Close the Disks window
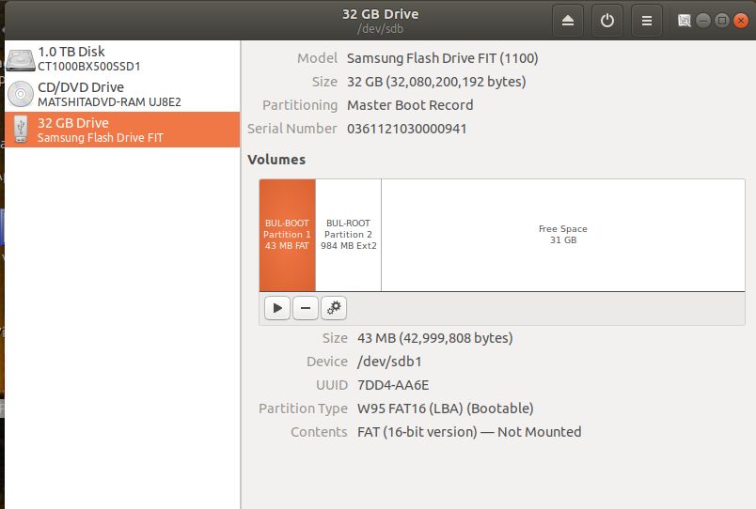Viewport: 756px width, 509px height. 741,21
